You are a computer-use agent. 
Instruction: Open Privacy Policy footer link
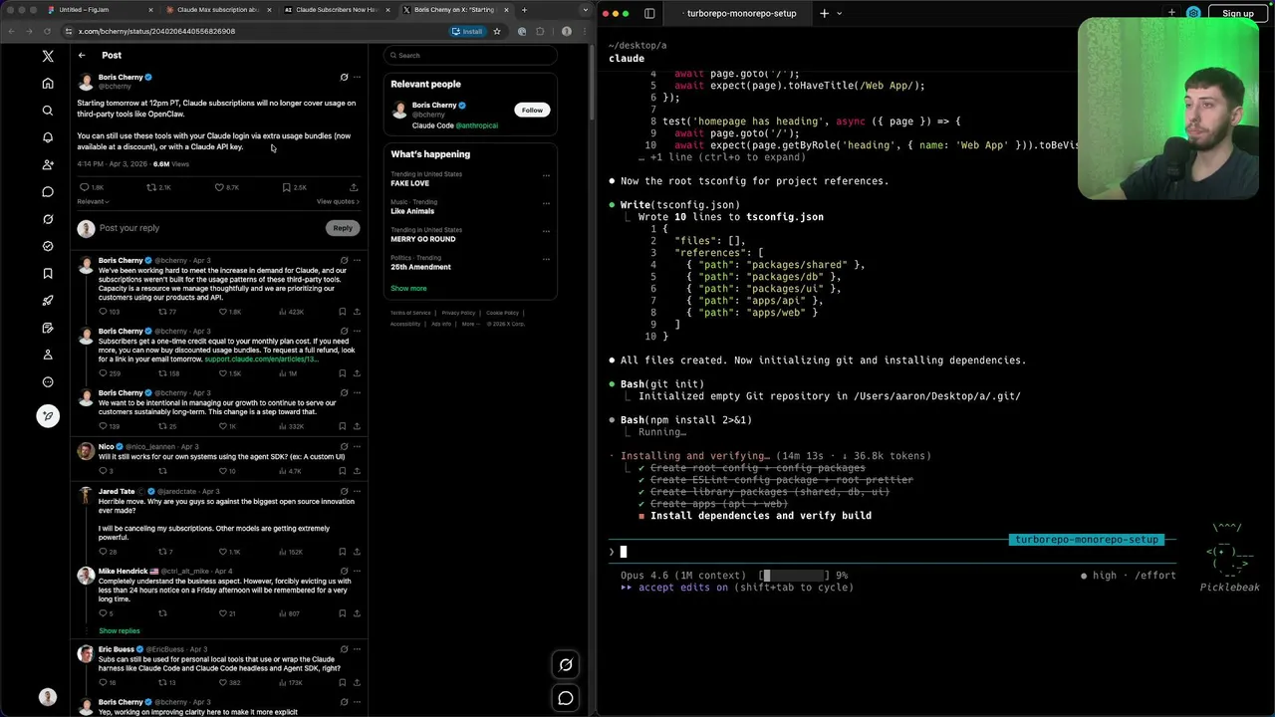458,313
